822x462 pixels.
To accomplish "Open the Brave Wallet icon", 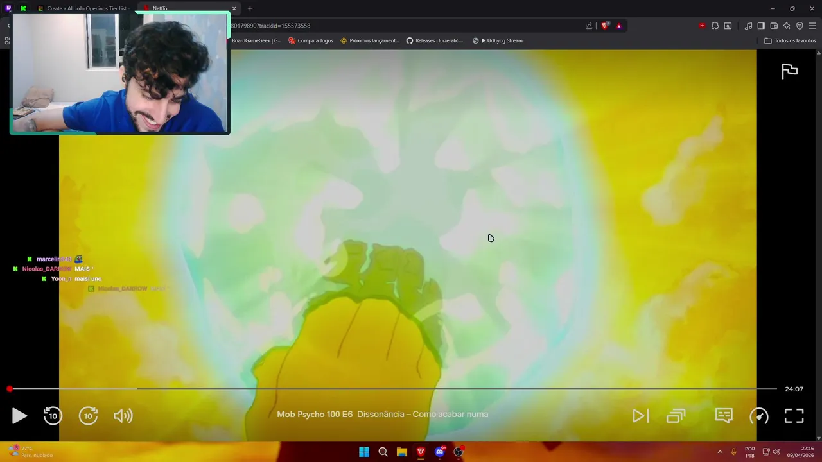I will coord(774,26).
